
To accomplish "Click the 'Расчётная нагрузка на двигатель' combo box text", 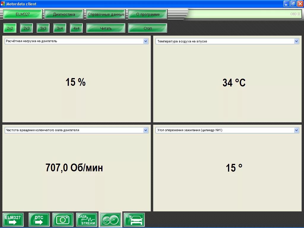I will coord(31,41).
